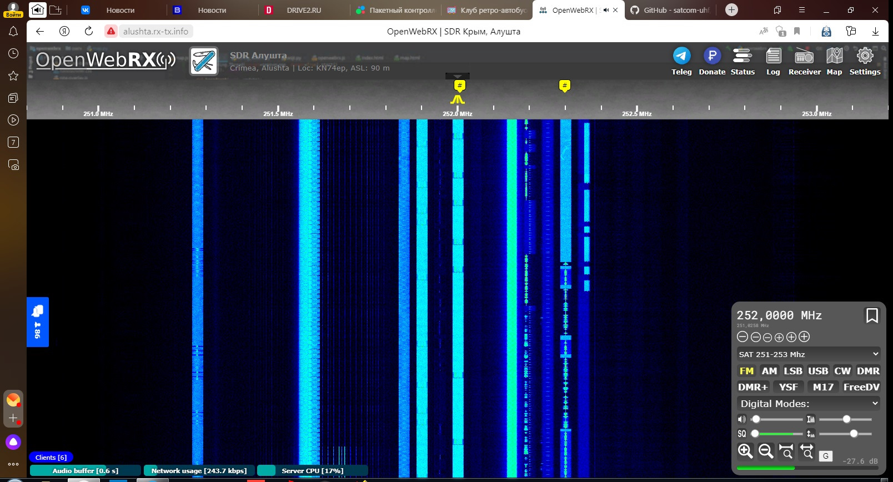The image size is (893, 482).
Task: Expand the Digital Modes dropdown
Action: point(809,404)
